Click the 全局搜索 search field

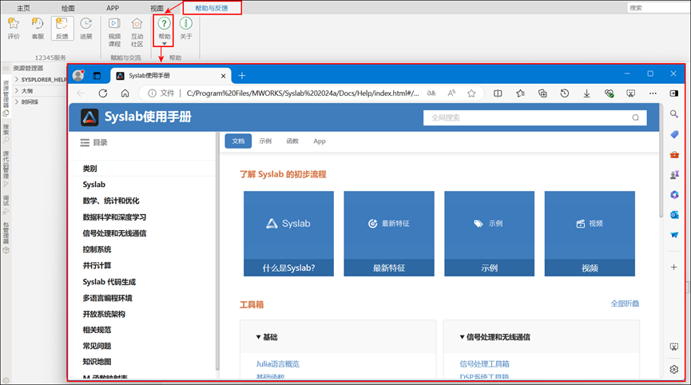(x=535, y=117)
